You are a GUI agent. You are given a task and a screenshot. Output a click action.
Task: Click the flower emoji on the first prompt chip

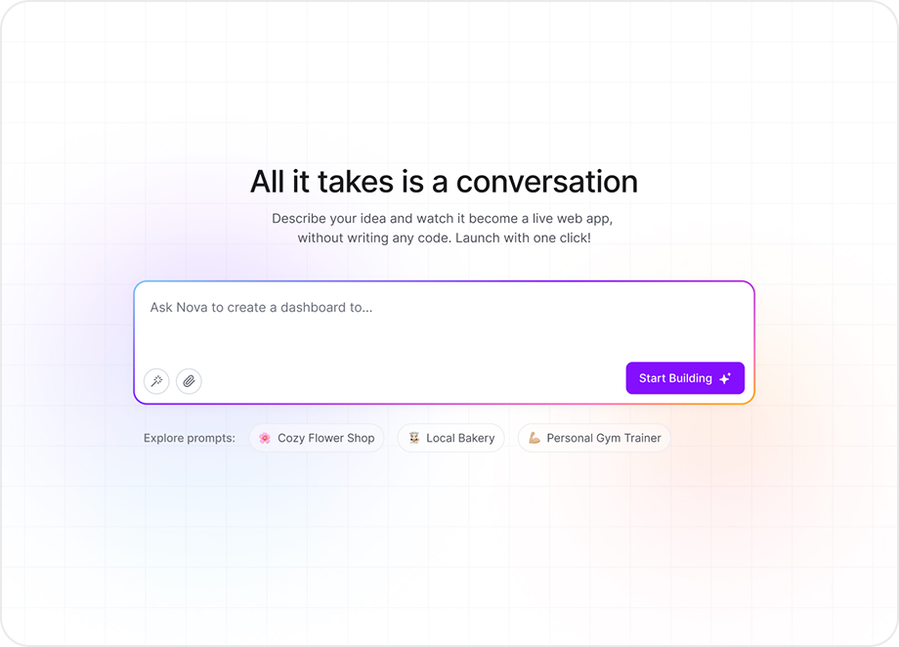(265, 438)
